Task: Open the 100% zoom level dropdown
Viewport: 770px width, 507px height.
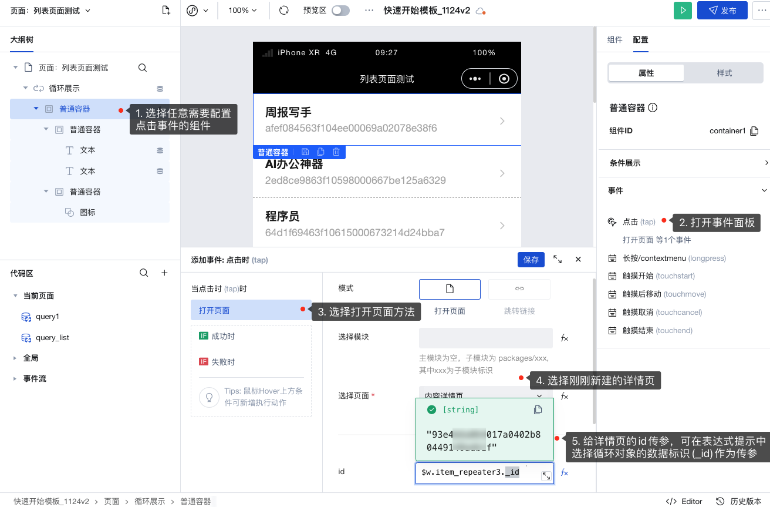Action: 242,10
